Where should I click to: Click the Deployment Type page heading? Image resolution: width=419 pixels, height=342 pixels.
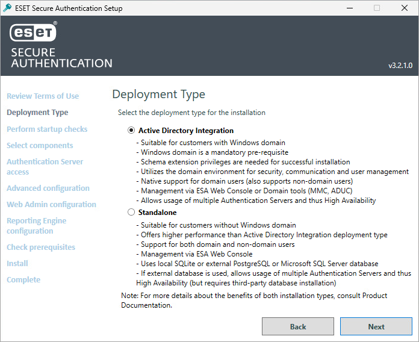point(159,95)
